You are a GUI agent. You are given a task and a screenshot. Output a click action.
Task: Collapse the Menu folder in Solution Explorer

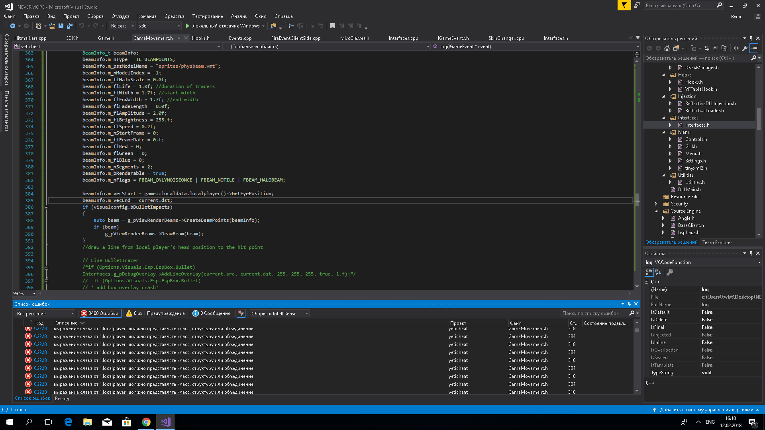click(x=663, y=132)
